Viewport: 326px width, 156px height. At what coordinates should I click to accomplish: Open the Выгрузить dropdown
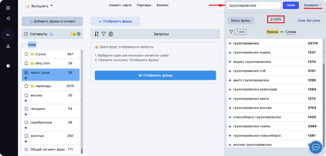39,6
